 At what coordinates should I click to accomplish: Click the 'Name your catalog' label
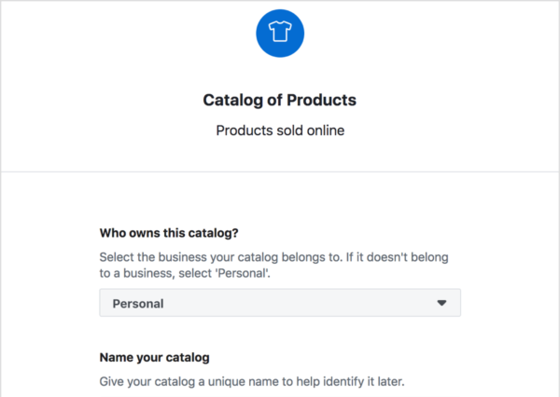point(155,358)
